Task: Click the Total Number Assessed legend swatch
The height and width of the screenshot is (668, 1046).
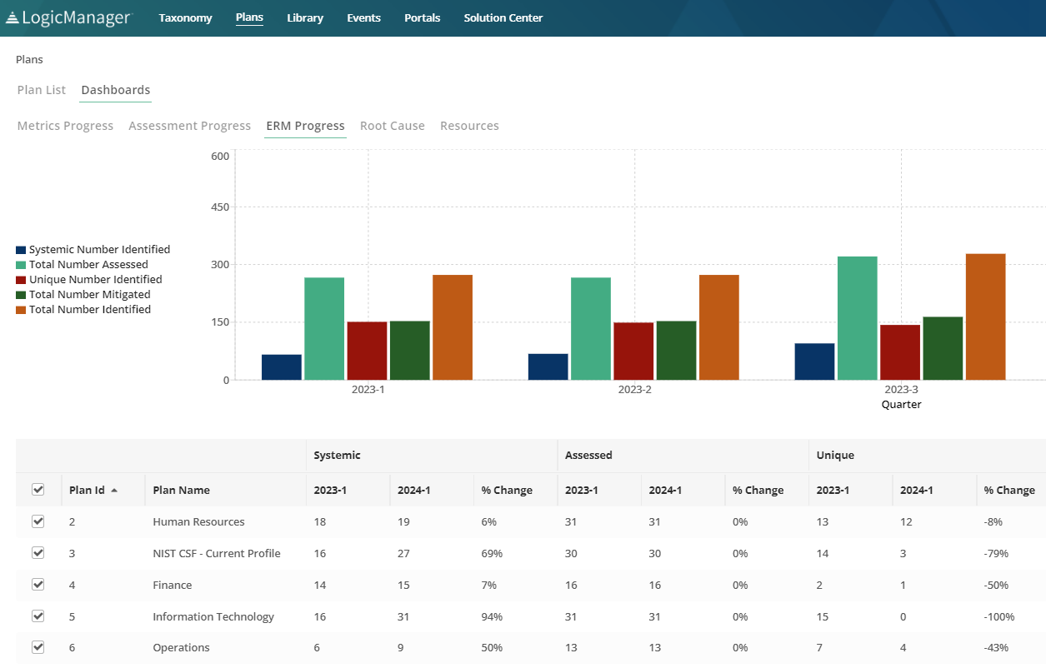Action: (21, 265)
